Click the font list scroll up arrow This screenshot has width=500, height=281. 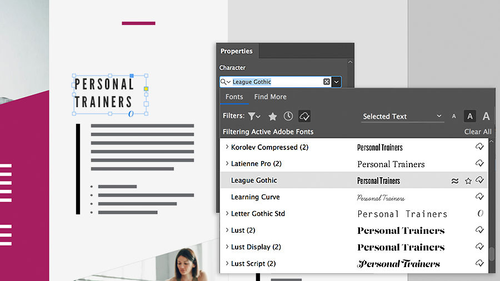[x=492, y=141]
